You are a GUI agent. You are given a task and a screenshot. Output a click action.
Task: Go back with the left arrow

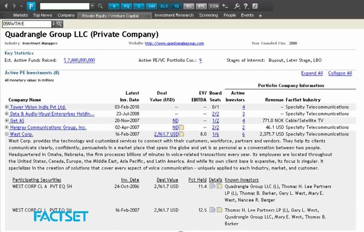(x=6, y=6)
